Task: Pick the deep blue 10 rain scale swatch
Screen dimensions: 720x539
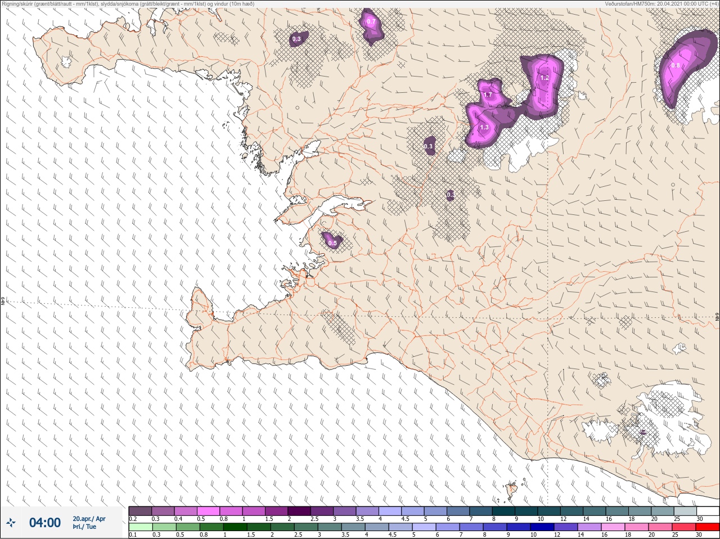Action: coord(543,527)
